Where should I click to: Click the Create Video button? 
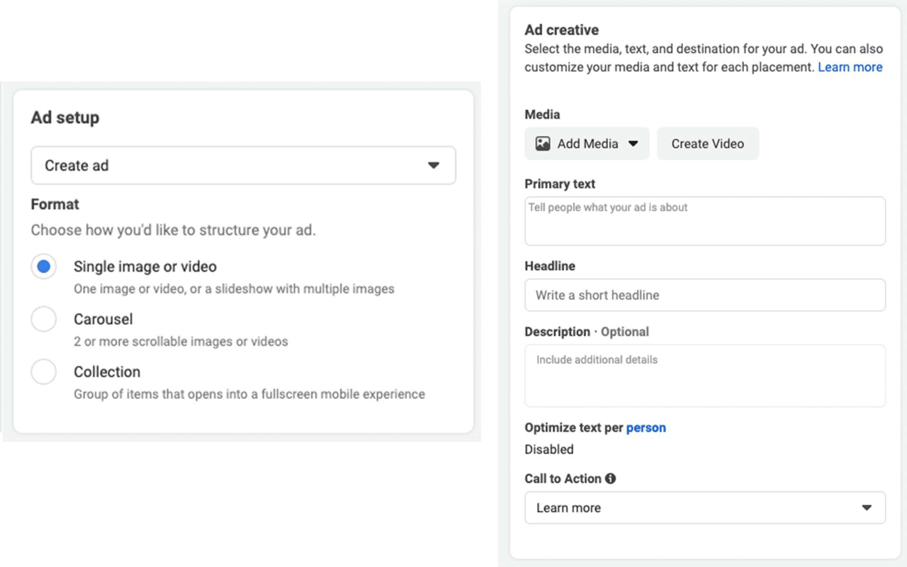(707, 144)
